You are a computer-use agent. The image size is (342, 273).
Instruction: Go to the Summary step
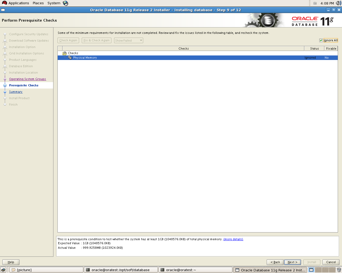[x=16, y=92]
